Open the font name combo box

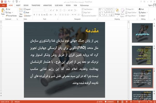pos(39,10)
